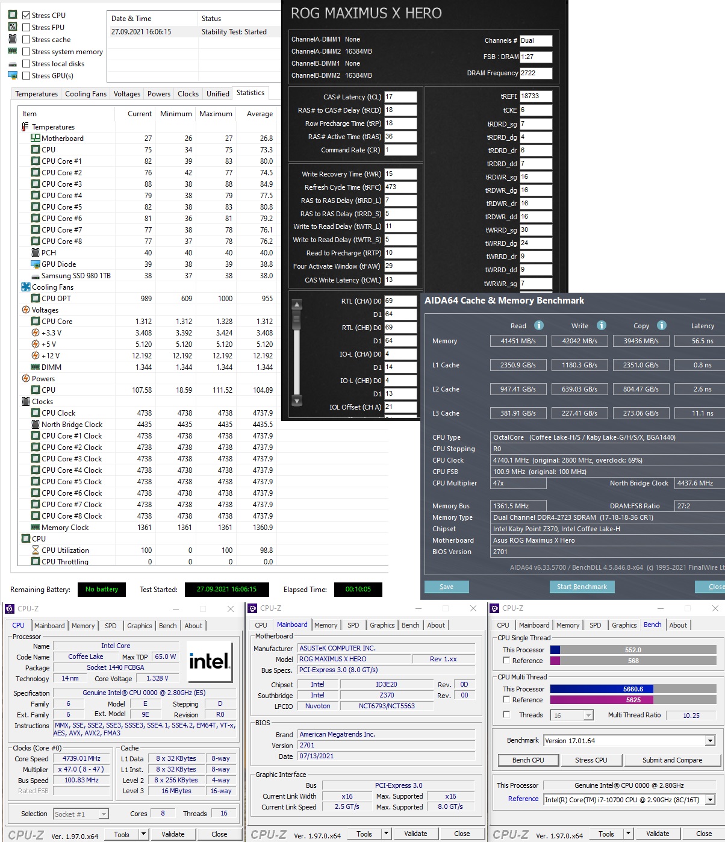Viewport: 725px width, 842px height.
Task: Click the This Processor 552.0 single thread bar
Action: (x=633, y=650)
